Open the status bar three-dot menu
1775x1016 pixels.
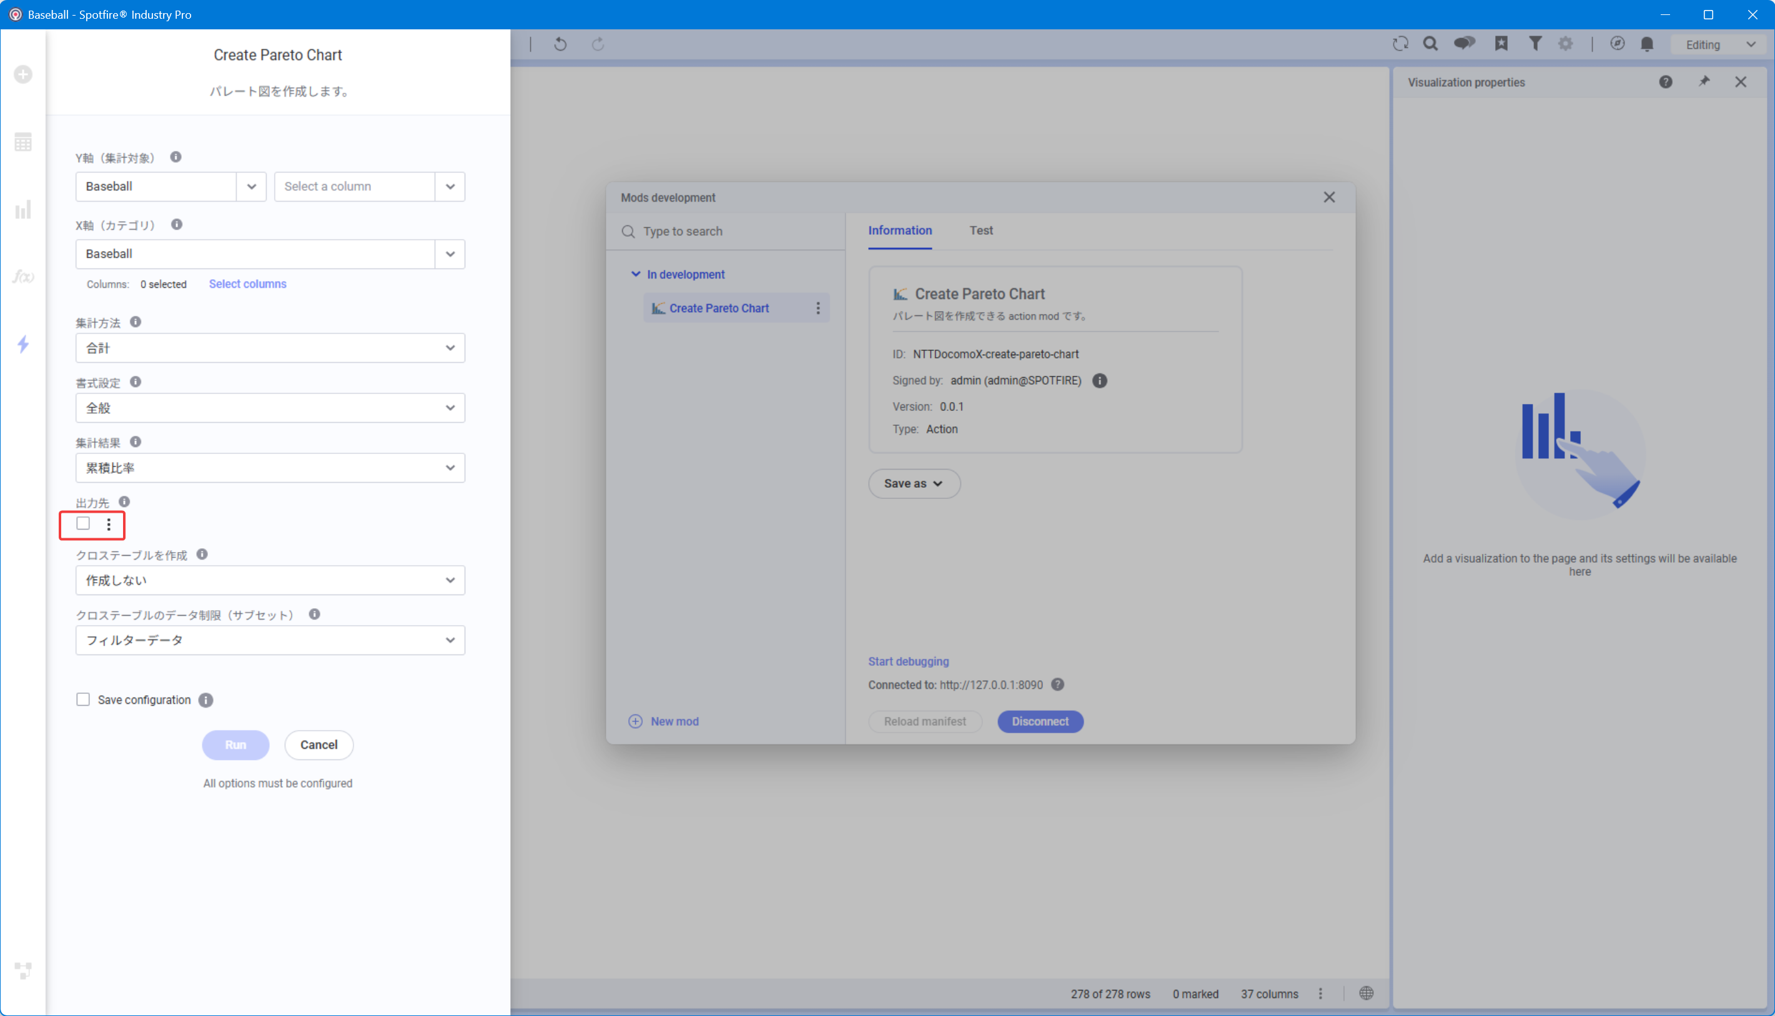point(1320,994)
